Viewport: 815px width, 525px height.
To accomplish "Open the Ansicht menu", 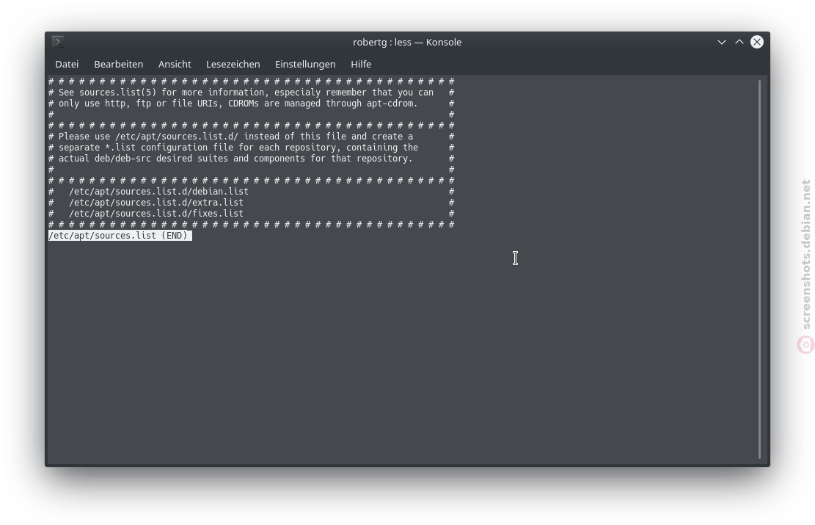I will click(175, 64).
